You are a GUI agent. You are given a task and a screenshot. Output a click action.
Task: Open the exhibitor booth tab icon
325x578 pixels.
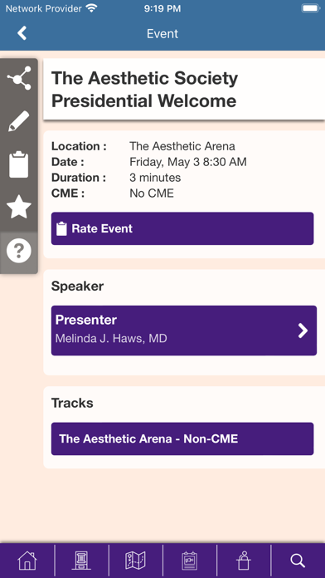click(x=81, y=561)
